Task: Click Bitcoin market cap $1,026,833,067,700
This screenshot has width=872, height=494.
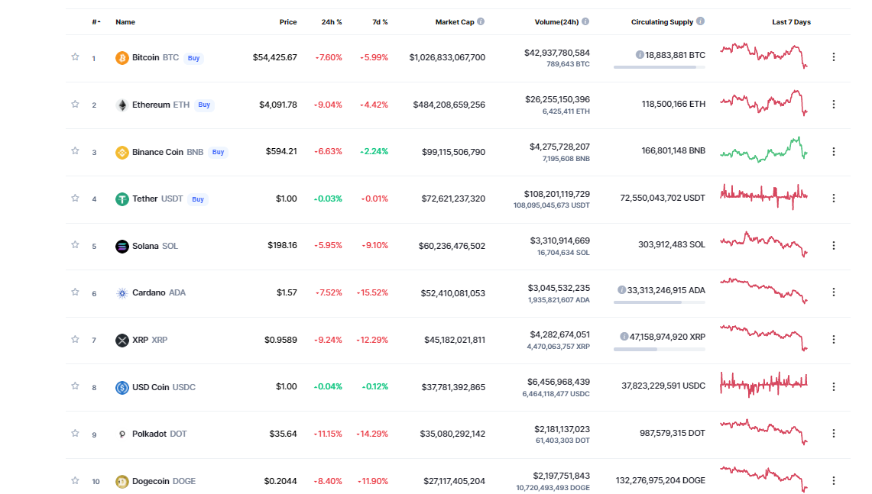Action: 447,57
